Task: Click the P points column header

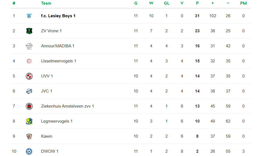Action: [x=197, y=3]
